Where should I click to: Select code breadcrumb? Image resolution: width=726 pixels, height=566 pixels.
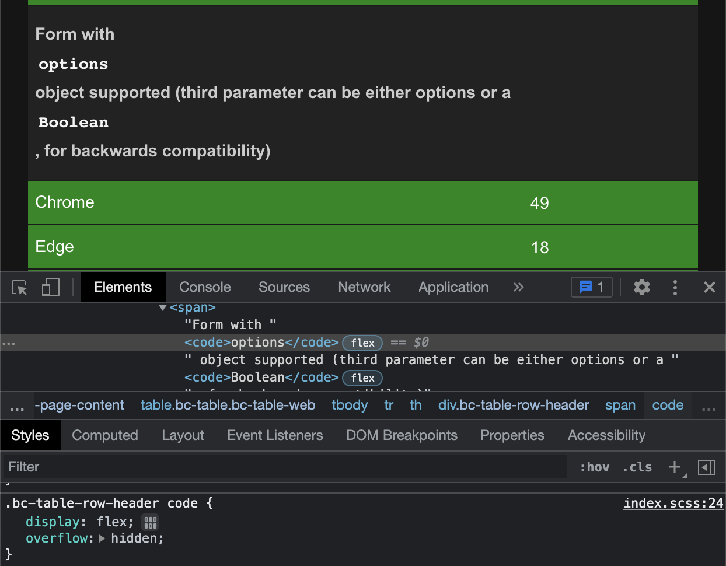(668, 405)
